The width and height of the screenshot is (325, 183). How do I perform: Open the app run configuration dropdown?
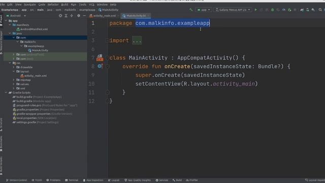point(204,10)
